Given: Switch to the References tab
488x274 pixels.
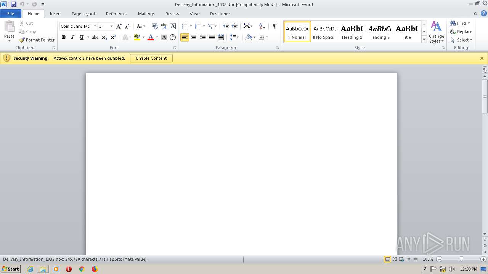Looking at the screenshot, I should pyautogui.click(x=117, y=14).
